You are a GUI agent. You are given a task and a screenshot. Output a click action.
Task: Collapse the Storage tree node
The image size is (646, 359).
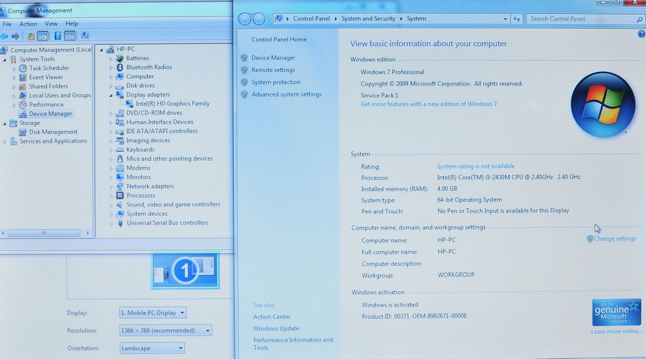[5, 123]
